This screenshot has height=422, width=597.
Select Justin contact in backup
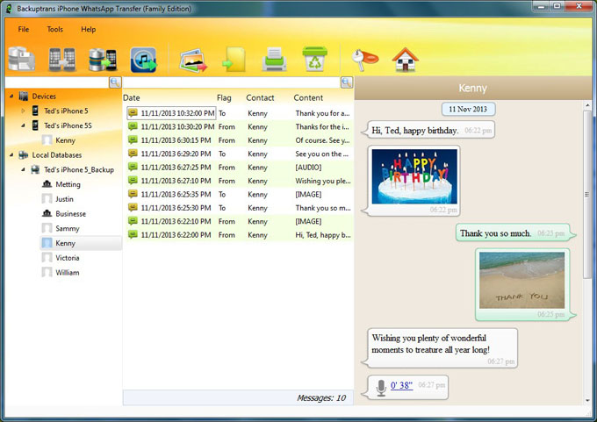(64, 199)
